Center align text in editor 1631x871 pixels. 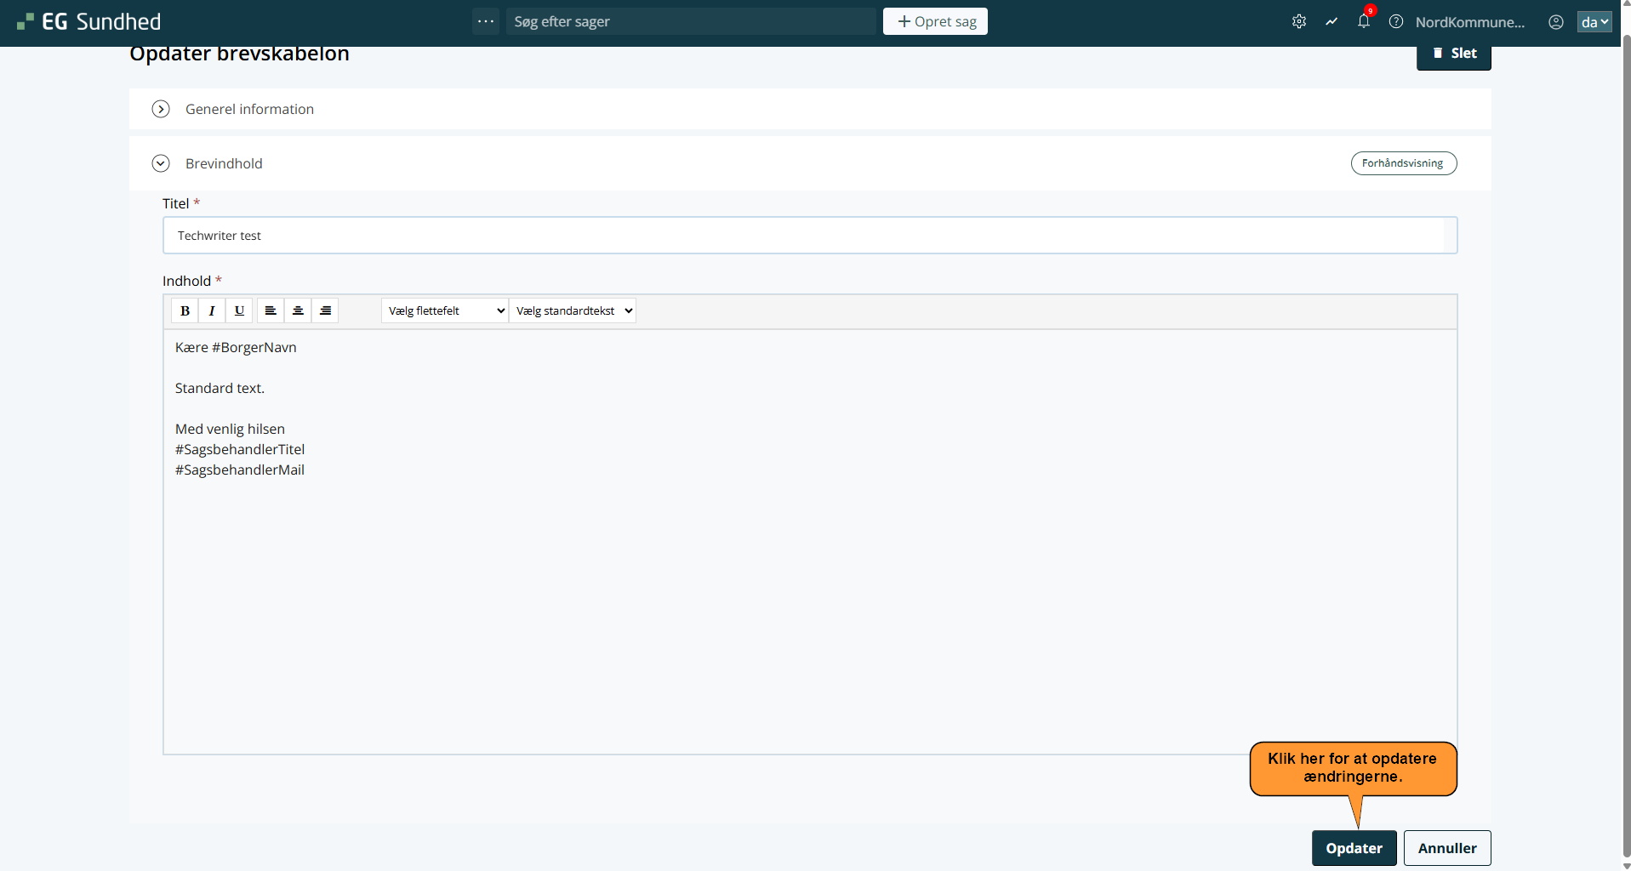tap(298, 310)
